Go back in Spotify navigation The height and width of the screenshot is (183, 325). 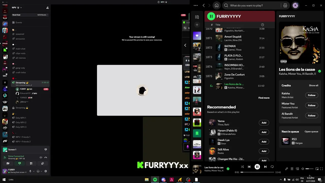[204, 5]
